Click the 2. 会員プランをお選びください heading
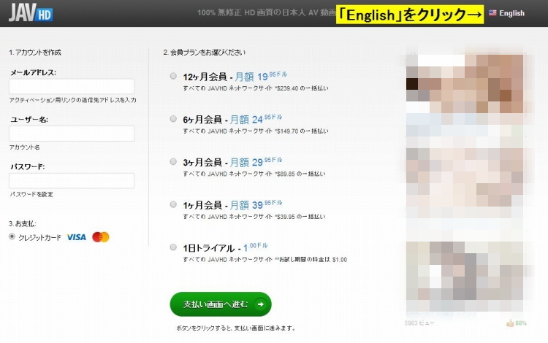Image resolution: width=548 pixels, height=343 pixels. tap(205, 53)
